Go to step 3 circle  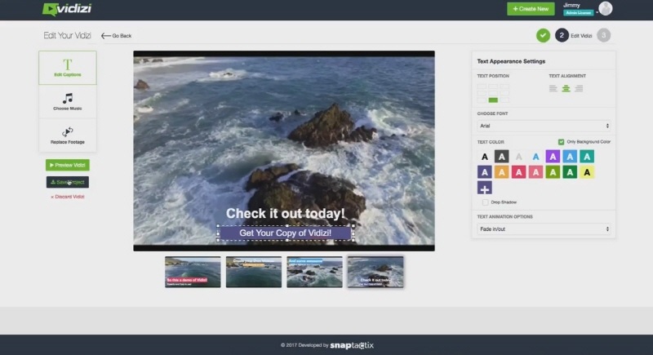click(x=603, y=35)
